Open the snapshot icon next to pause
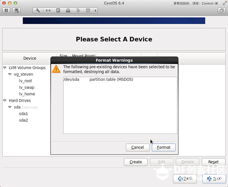Image resolution: width=228 pixels, height=187 pixels. coord(17,11)
